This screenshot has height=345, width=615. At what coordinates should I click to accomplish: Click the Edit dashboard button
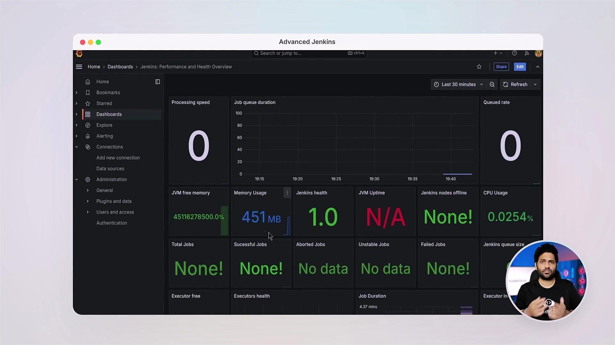(520, 67)
